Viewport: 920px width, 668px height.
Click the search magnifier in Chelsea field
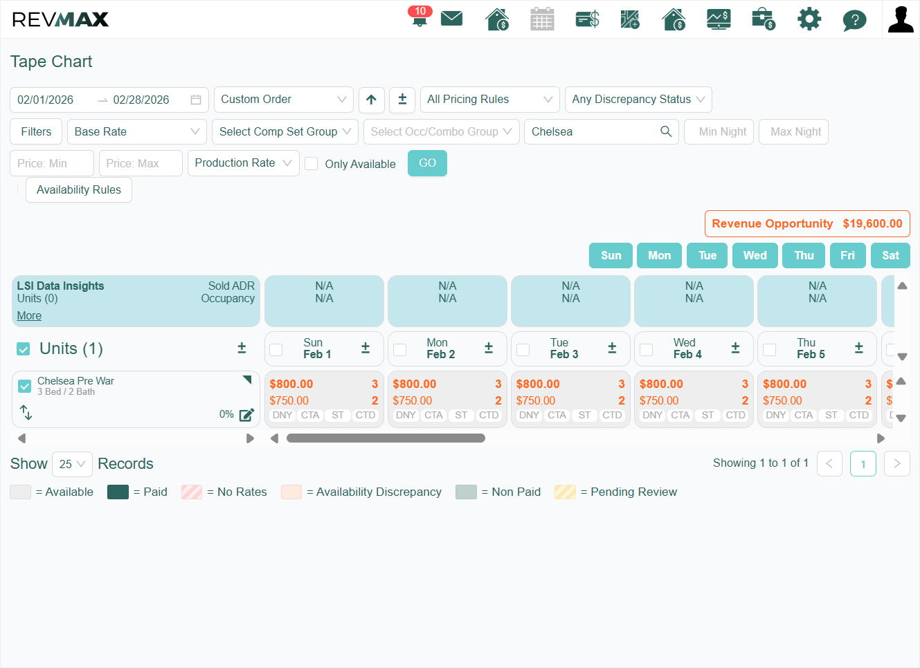pos(666,131)
